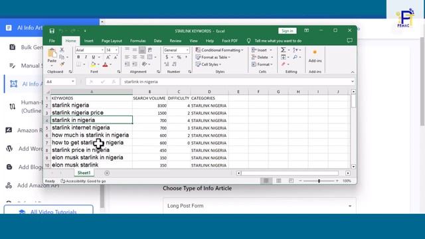Click the zoom slider handle in status bar
The height and width of the screenshot is (239, 425).
[x=319, y=181]
